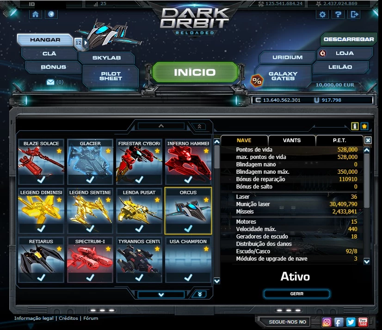The image size is (382, 330).
Task: Open the HANGAR menu
Action: (x=45, y=40)
